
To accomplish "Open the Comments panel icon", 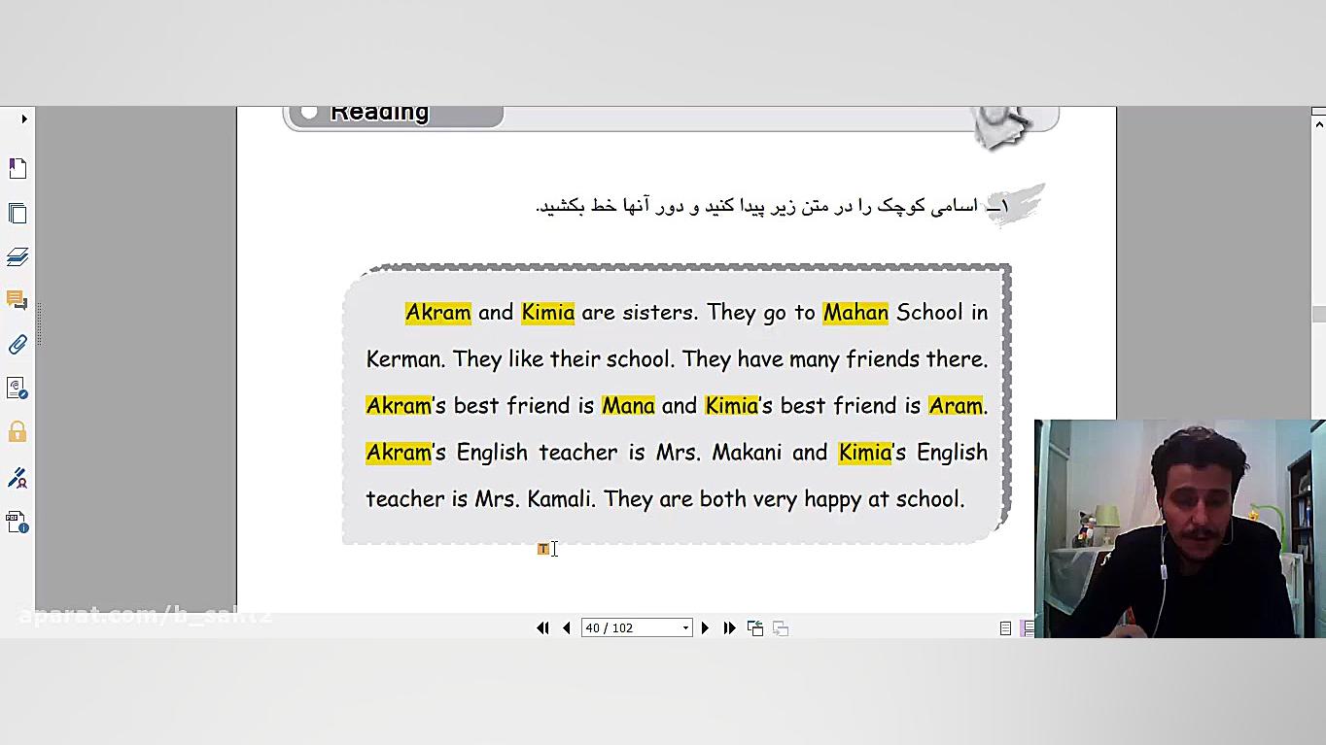I will click(x=17, y=300).
